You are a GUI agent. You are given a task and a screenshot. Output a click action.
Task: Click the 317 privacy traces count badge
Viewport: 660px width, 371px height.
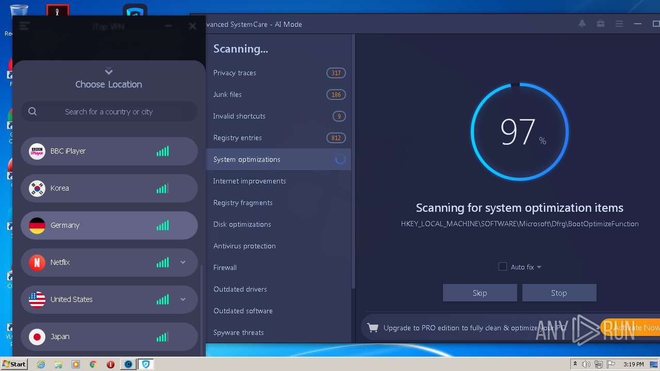point(336,73)
